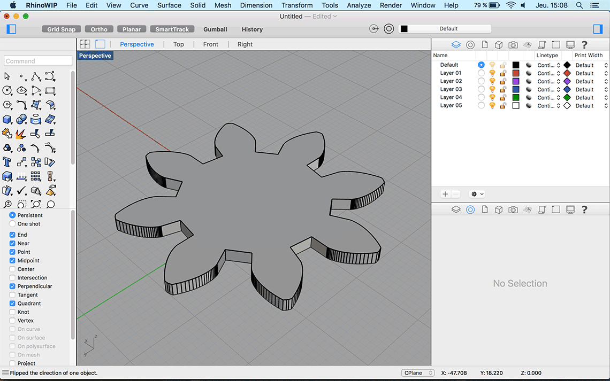610x381 pixels.
Task: Switch to four-viewport layout icon
Action: 85,44
